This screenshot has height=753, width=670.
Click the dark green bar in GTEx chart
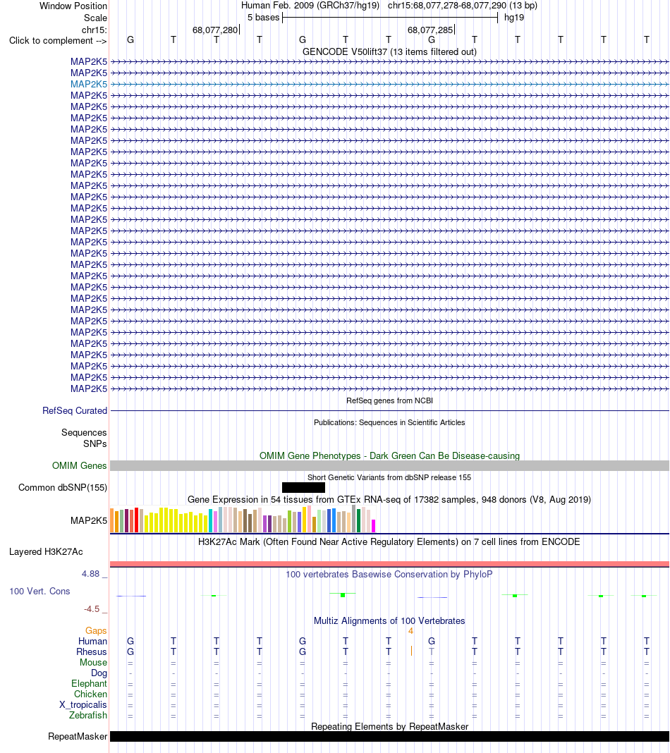point(358,520)
